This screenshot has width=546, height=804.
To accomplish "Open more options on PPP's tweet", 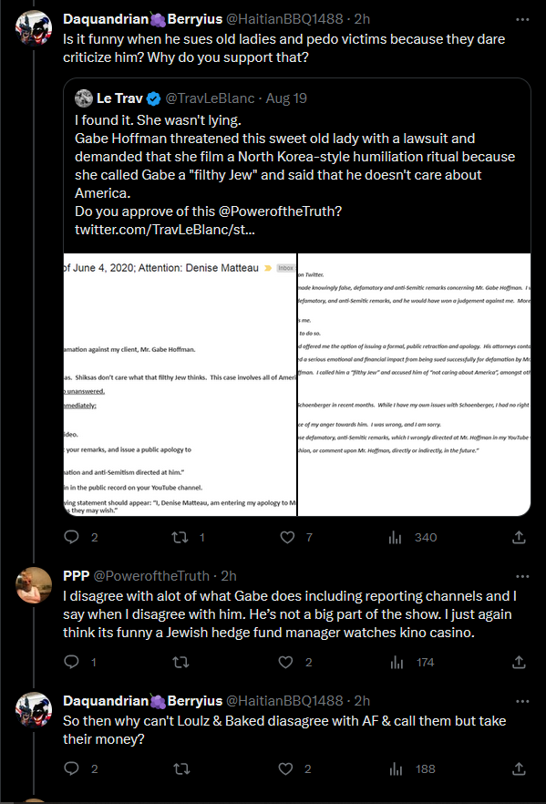I will coord(522,576).
